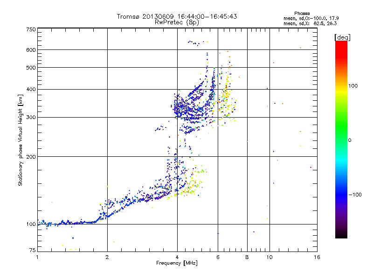Click the x-axis tick label '2'
Screen dimensions: 373x280
107,257
